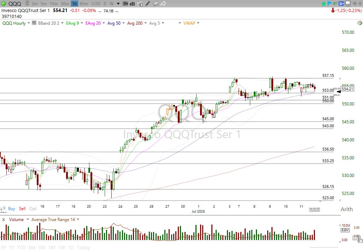Click the share arrow icon
The width and height of the screenshot is (363, 251).
163,4
